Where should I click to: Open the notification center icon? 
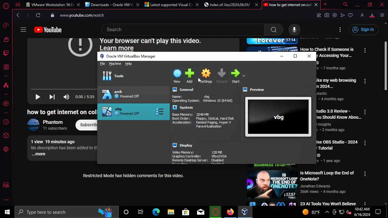[378, 212]
